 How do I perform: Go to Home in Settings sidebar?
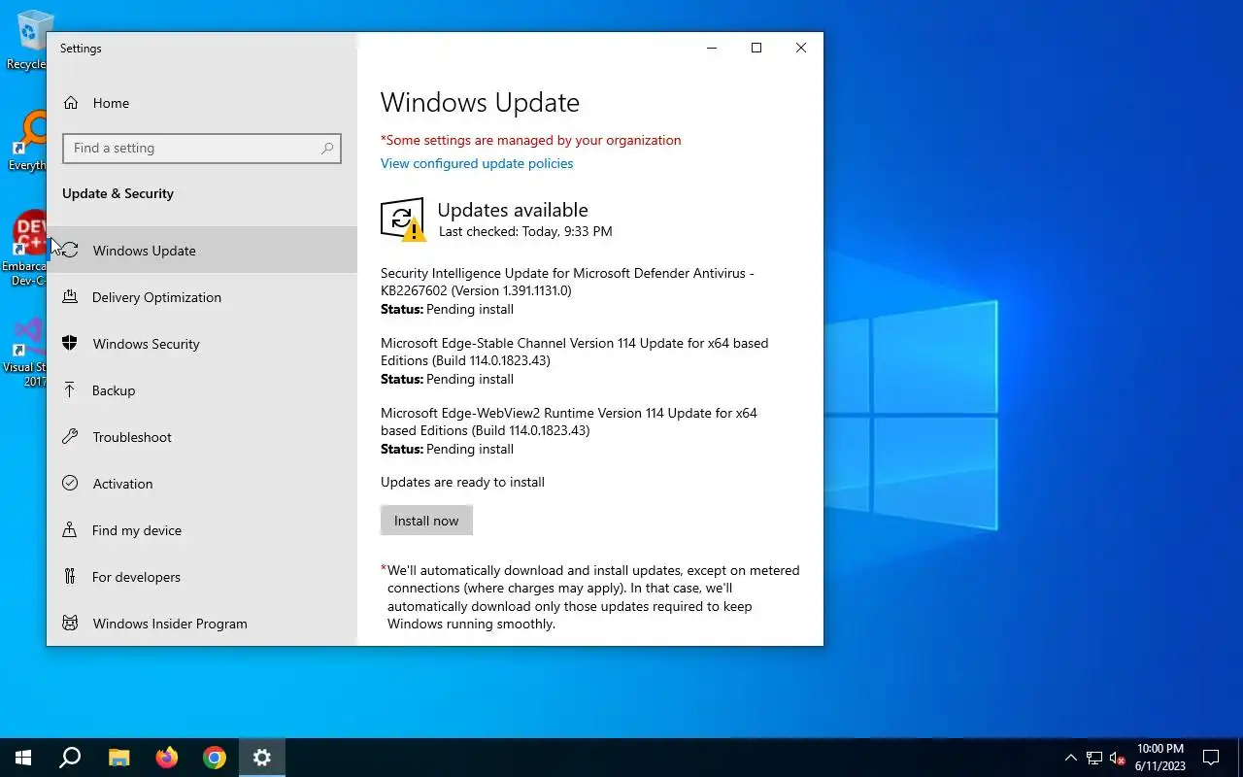coord(202,103)
